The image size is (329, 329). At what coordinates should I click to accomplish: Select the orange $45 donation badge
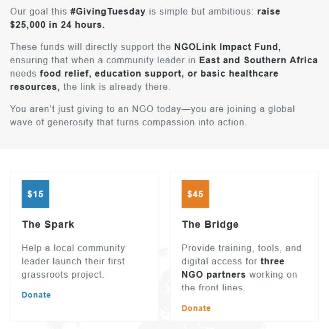(195, 194)
